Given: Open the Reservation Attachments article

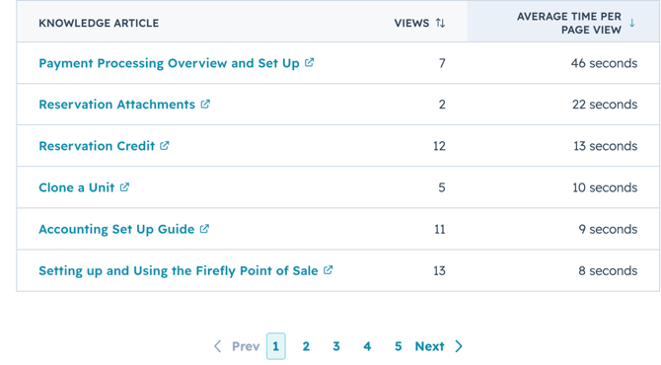Looking at the screenshot, I should 116,105.
